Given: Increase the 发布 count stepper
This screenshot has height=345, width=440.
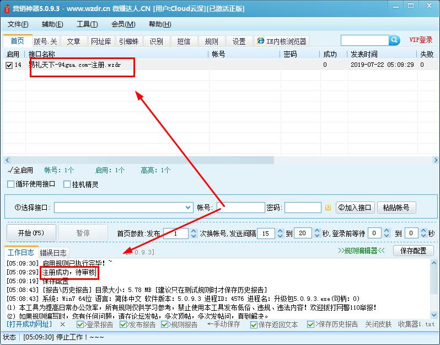Looking at the screenshot, I should click(194, 231).
